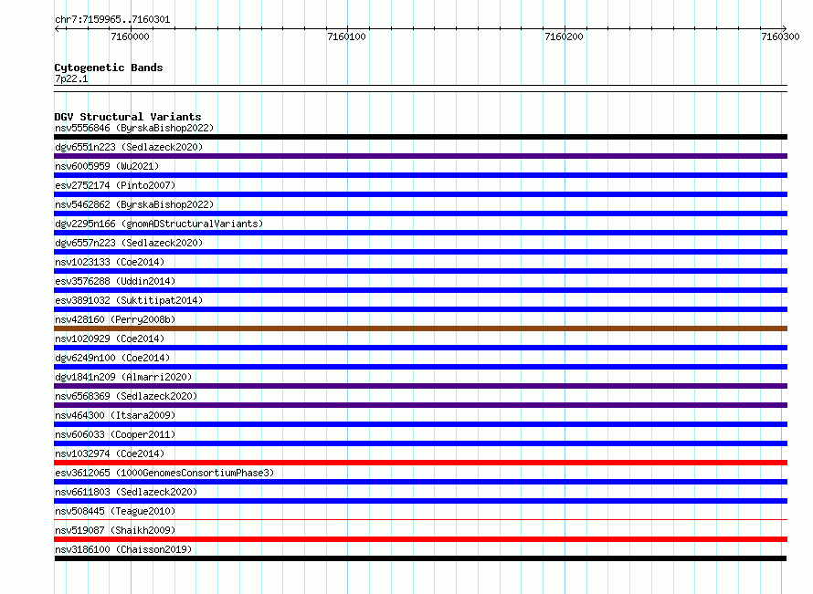Open the nsv5462862 (ByrskaBishop2022) label
This screenshot has width=813, height=594.
coord(134,204)
